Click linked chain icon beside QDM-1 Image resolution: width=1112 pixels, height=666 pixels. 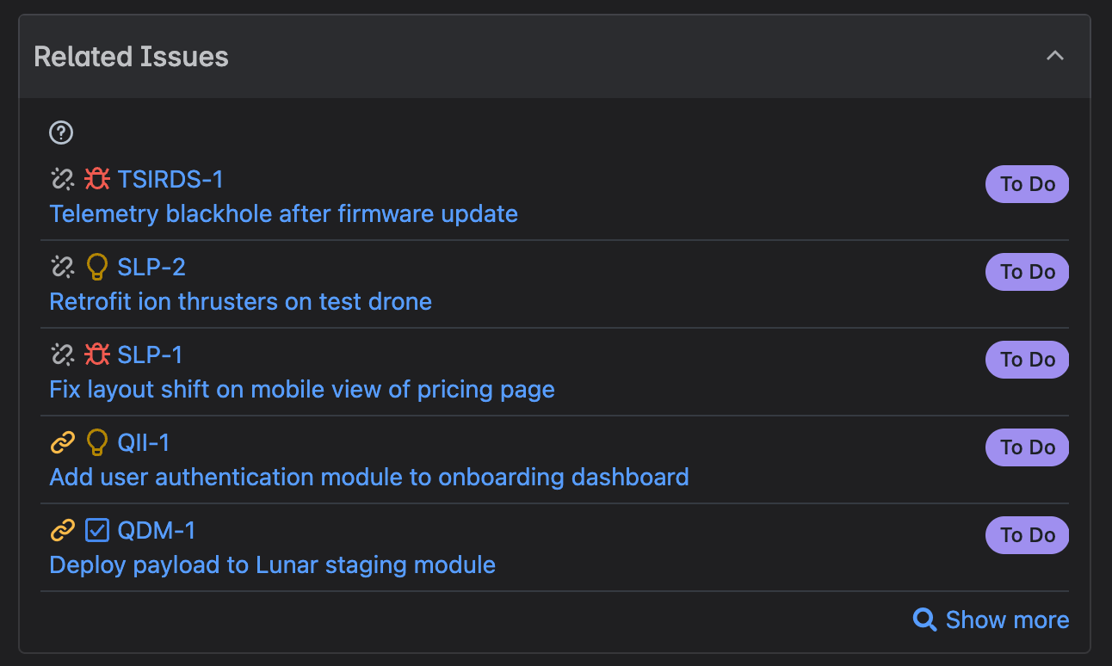click(62, 530)
